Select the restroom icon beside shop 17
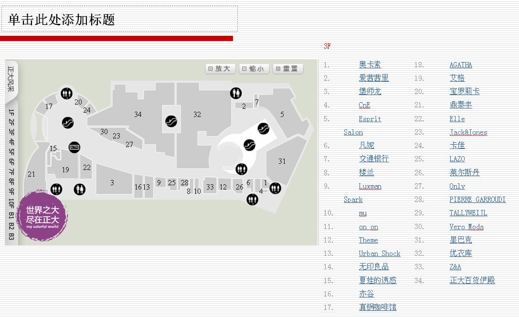519x317 pixels. click(66, 94)
